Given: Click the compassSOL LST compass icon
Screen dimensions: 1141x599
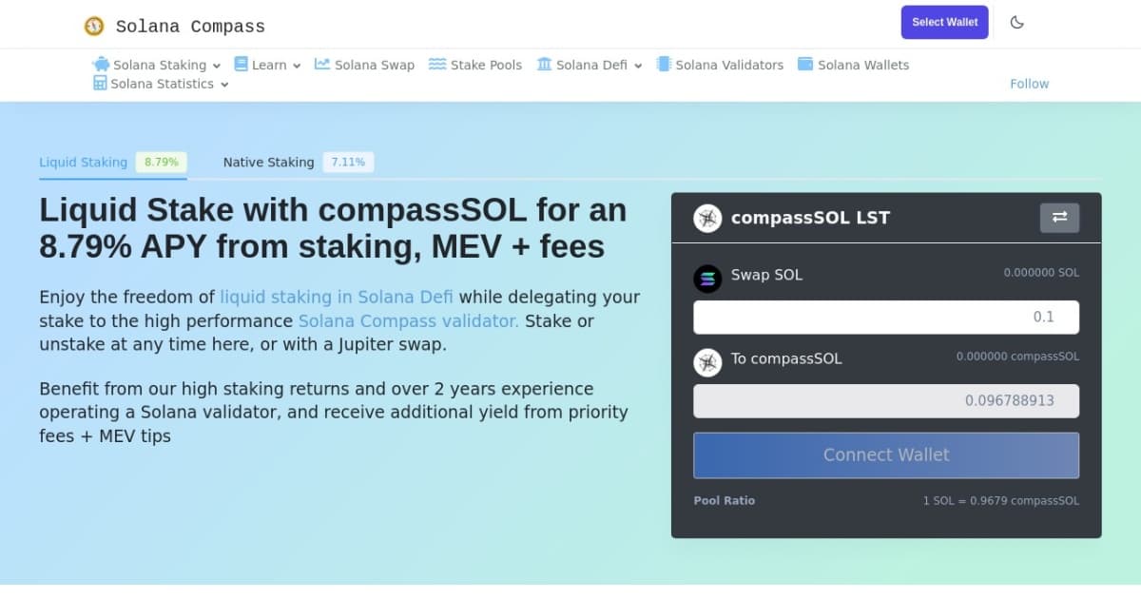Looking at the screenshot, I should click(x=707, y=219).
